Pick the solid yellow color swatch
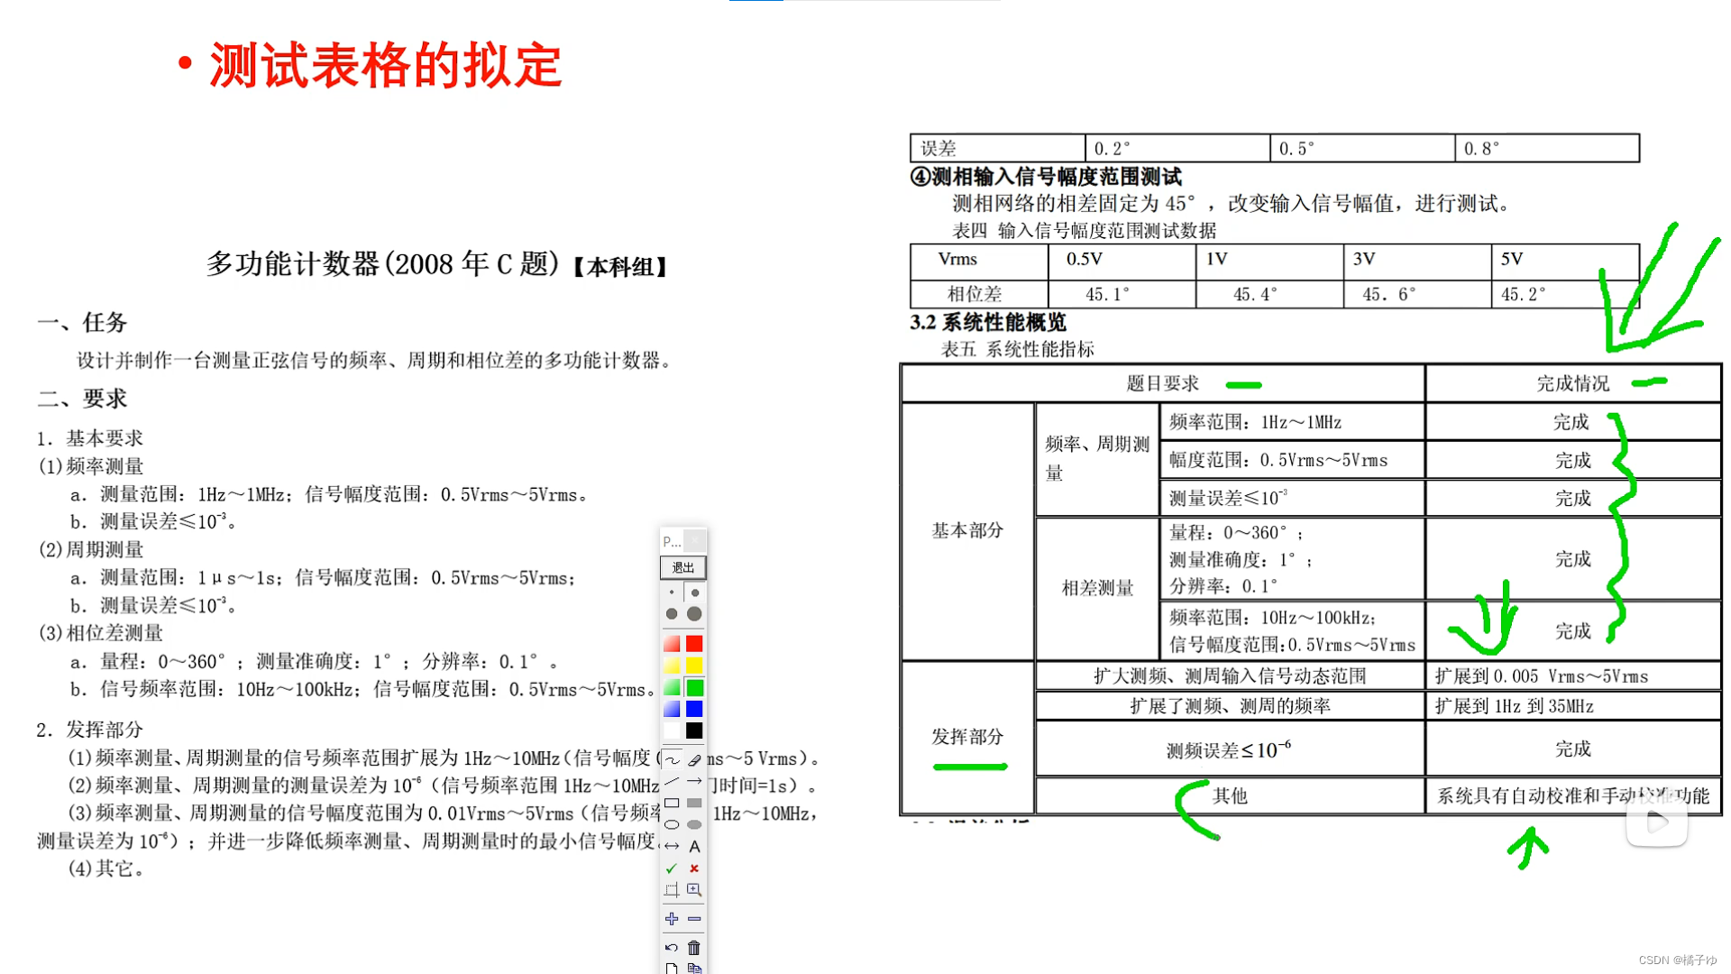This screenshot has width=1731, height=974. [694, 666]
